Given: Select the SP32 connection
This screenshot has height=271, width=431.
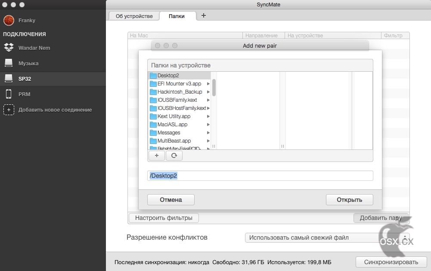Looking at the screenshot, I should point(53,79).
